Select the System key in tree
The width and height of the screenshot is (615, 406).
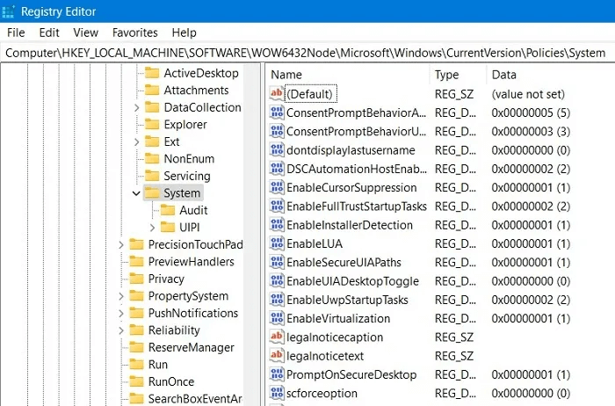(x=182, y=193)
